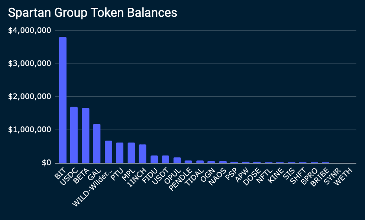365x220 pixels.
Task: Click the 1INCH bar
Action: [x=142, y=153]
